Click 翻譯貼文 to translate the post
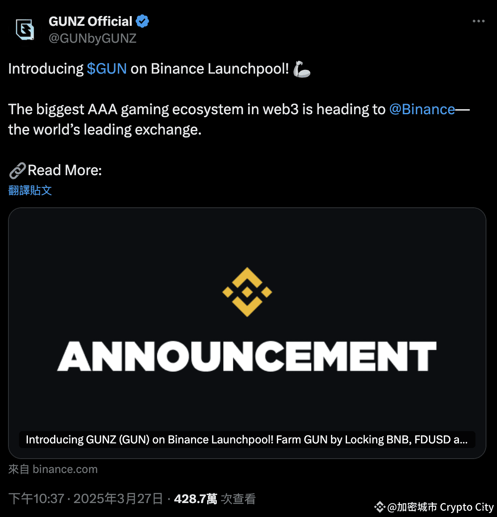Screen dimensions: 497x517 (x=30, y=190)
